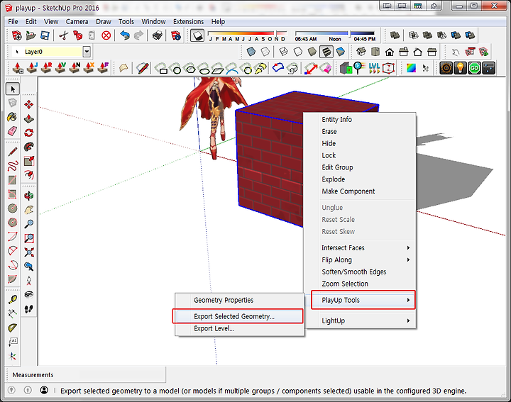
Task: Select the Axes tool
Action: 12,356
